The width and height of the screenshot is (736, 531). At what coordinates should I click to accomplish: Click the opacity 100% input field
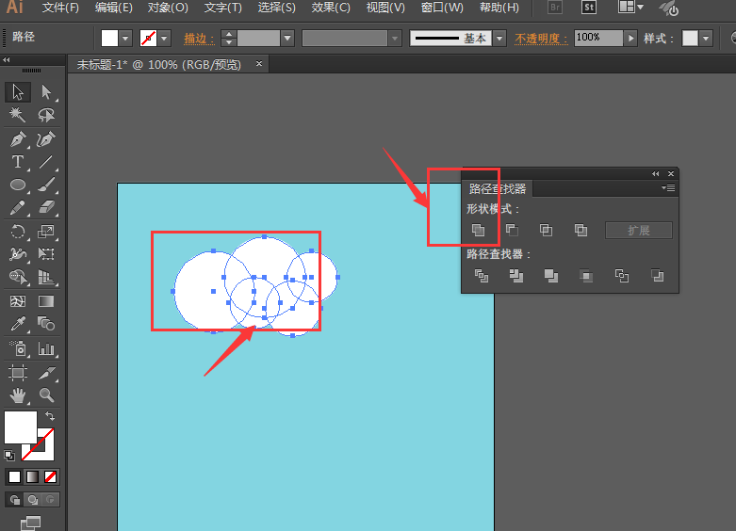[x=598, y=38]
